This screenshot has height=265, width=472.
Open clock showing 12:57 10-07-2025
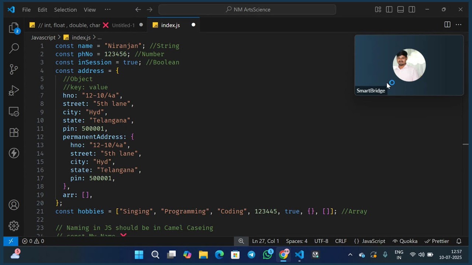450,255
